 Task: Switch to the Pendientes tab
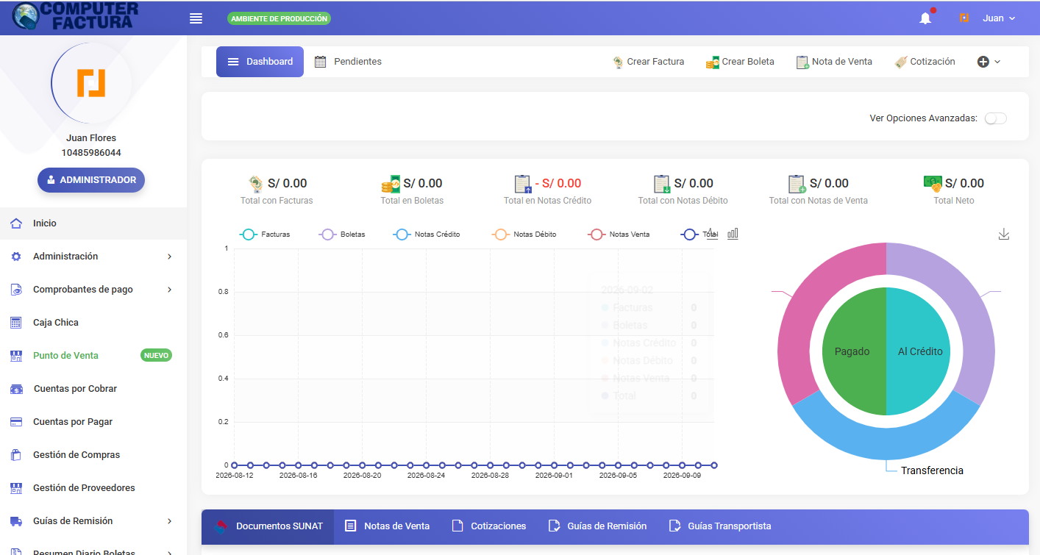[348, 62]
